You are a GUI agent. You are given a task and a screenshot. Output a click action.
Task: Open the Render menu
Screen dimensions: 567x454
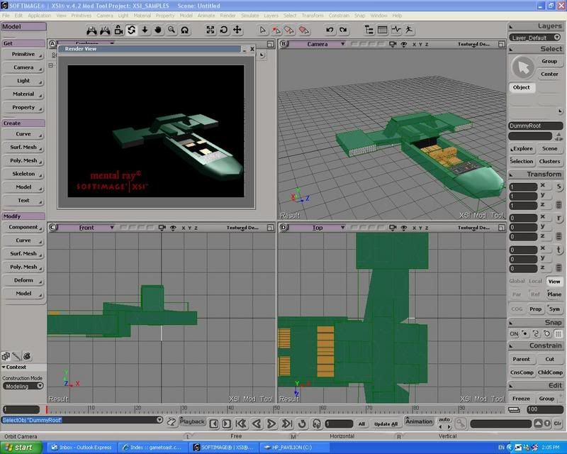pos(228,16)
